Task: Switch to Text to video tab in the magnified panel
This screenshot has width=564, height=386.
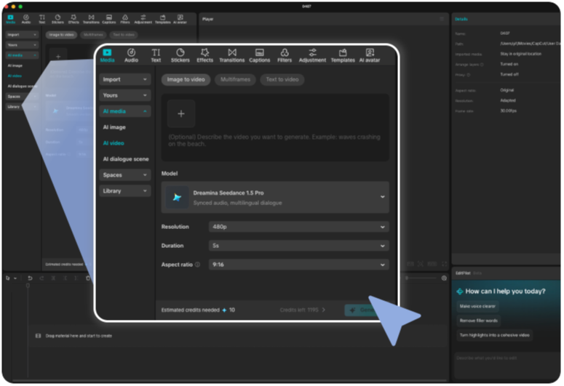Action: [282, 79]
